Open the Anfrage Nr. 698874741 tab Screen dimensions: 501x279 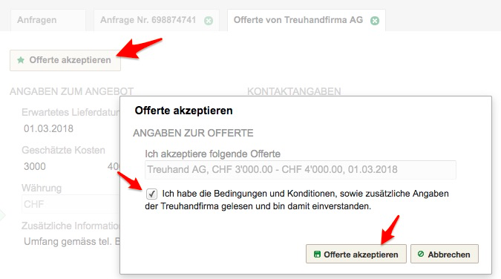pos(148,20)
